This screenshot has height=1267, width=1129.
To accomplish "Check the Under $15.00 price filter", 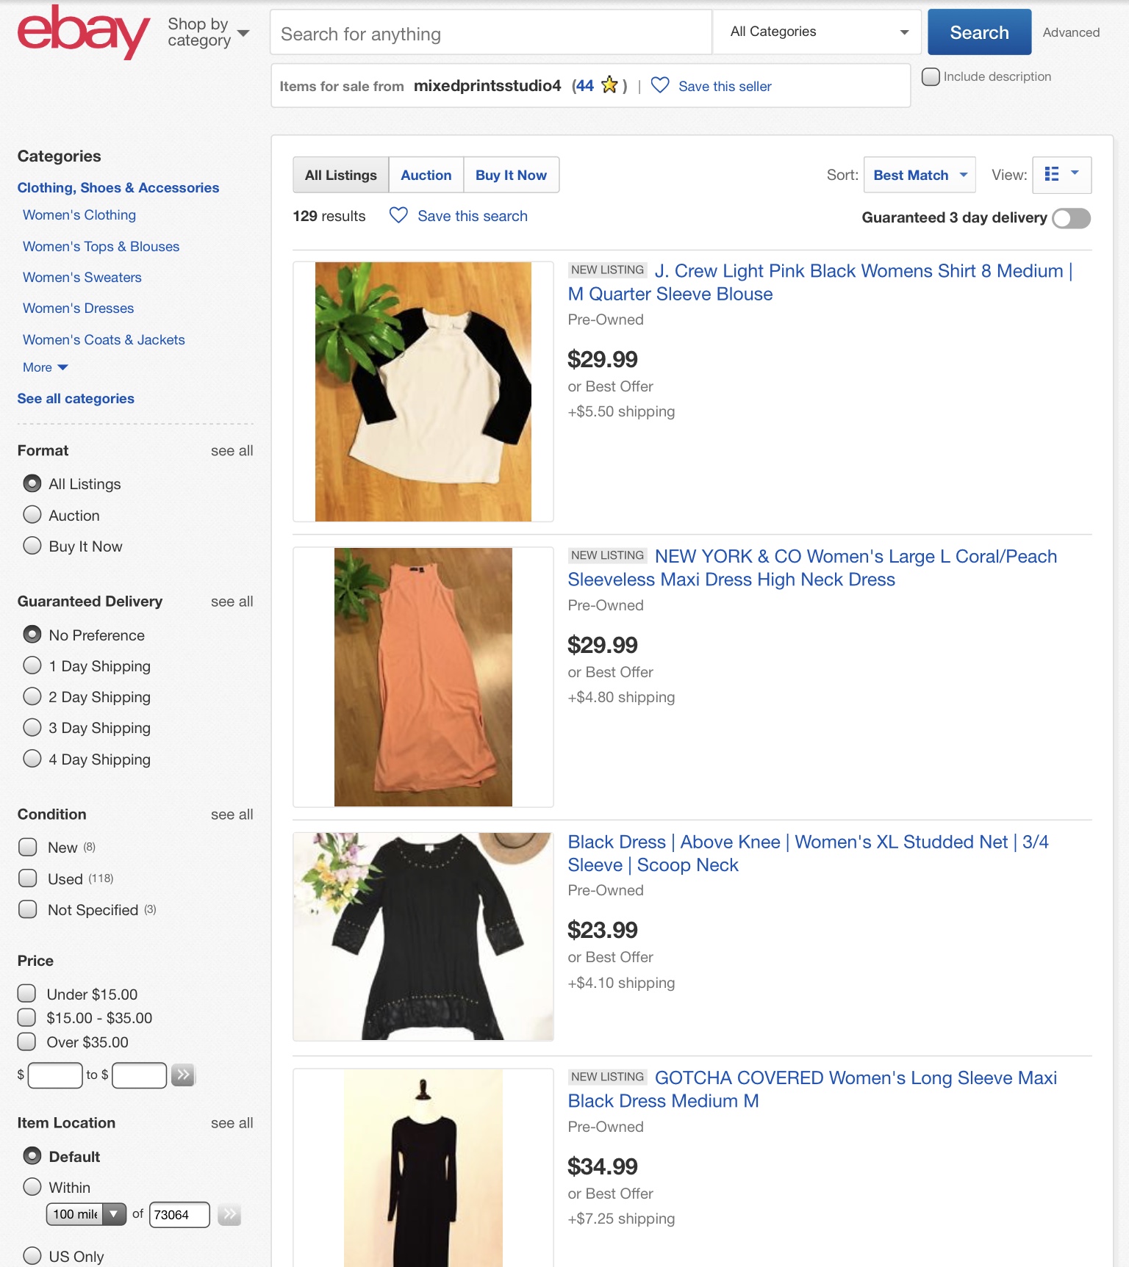I will (x=26, y=994).
